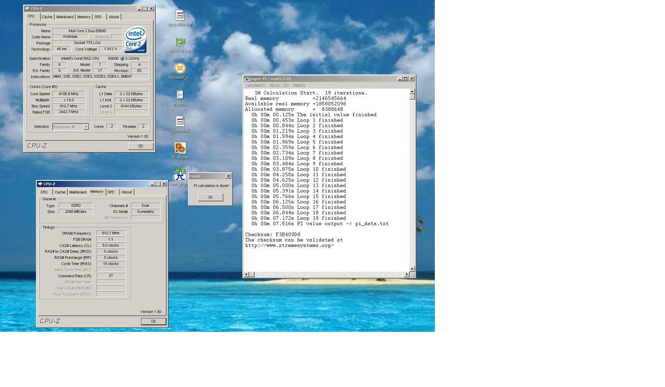The image size is (665, 387).
Task: Click the Super PI vertical scroll up arrow
Action: [412, 92]
